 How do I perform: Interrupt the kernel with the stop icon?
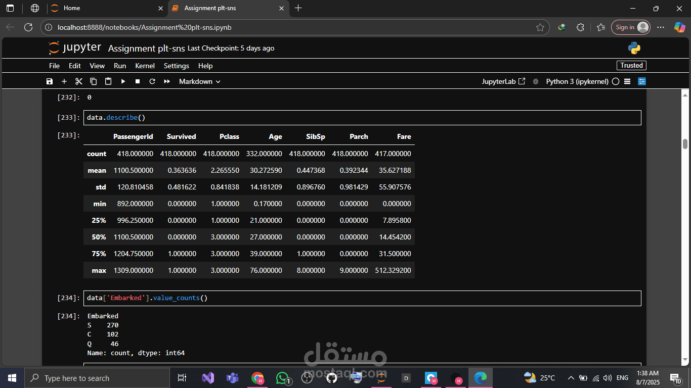point(138,81)
